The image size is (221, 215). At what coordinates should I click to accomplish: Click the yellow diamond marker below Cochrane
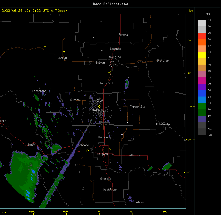pyautogui.click(x=87, y=151)
